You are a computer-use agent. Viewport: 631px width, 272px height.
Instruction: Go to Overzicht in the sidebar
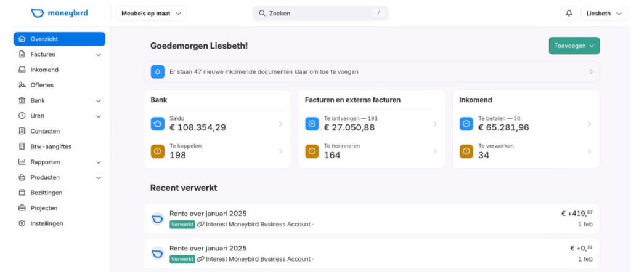[59, 39]
